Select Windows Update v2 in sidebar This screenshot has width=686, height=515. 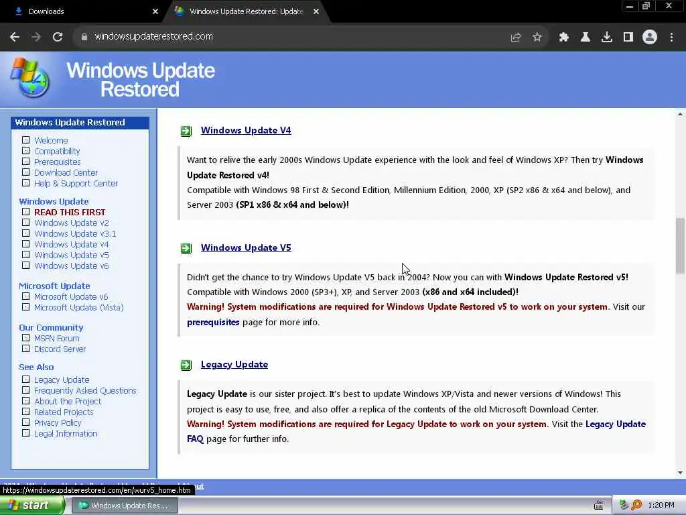click(x=72, y=223)
